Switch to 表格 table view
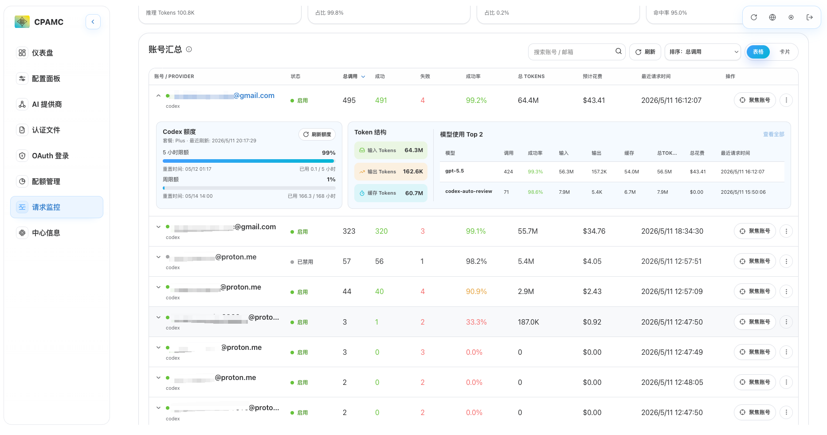Viewport: 827px width, 435px height. point(758,52)
